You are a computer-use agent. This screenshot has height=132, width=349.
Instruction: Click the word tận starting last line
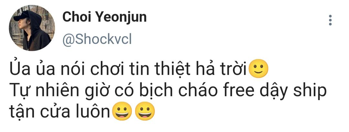(22, 112)
